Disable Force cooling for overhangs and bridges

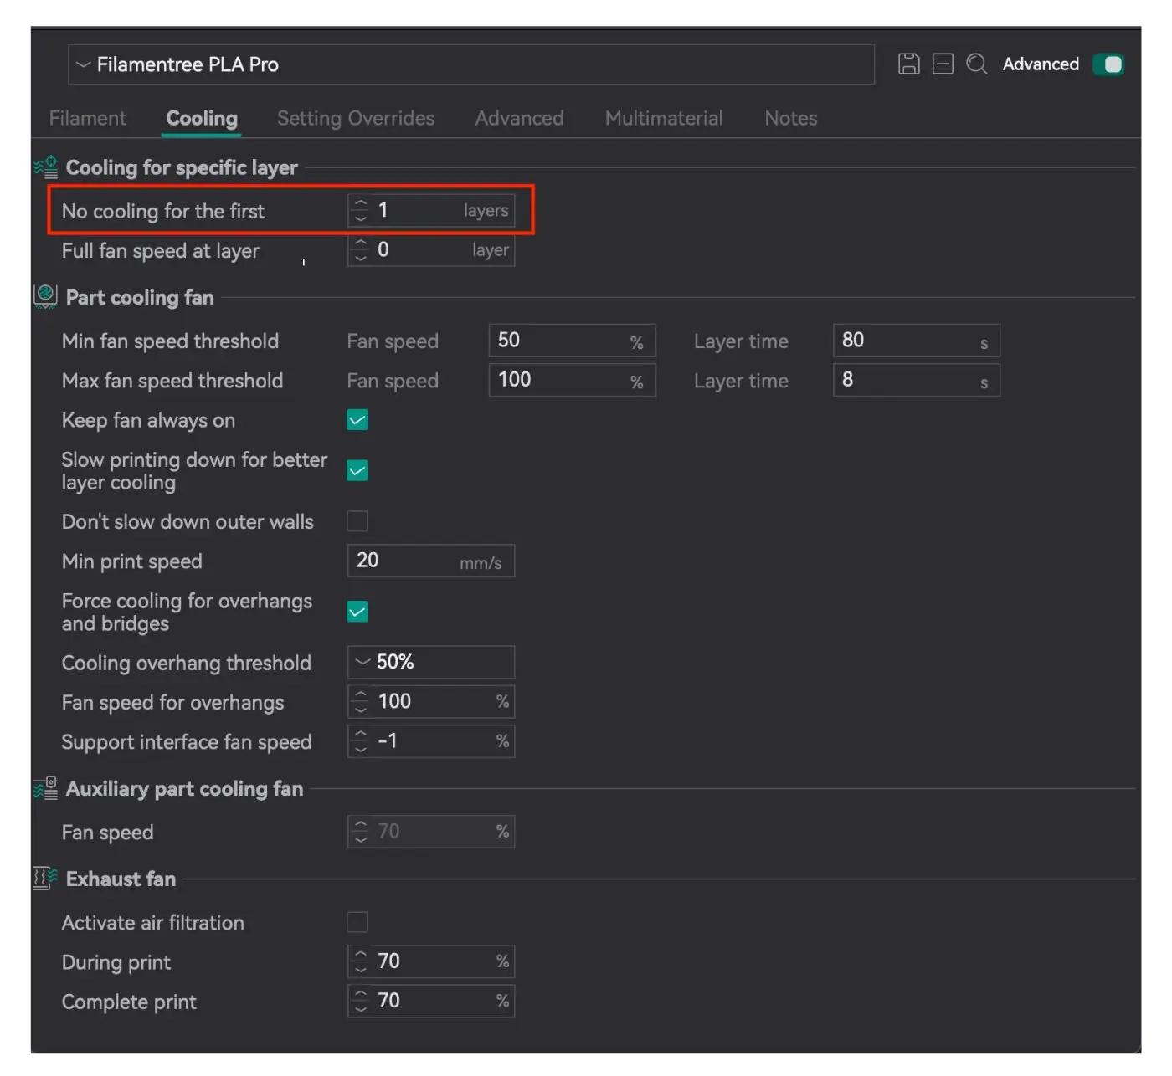(x=357, y=612)
